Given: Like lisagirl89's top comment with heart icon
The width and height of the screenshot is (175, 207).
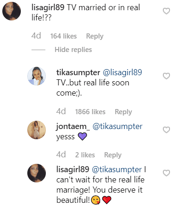Looking at the screenshot, I should [166, 11].
